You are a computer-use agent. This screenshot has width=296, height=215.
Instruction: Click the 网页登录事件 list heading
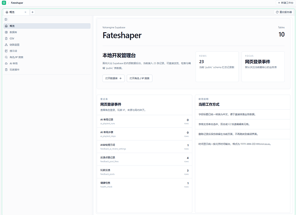111,104
